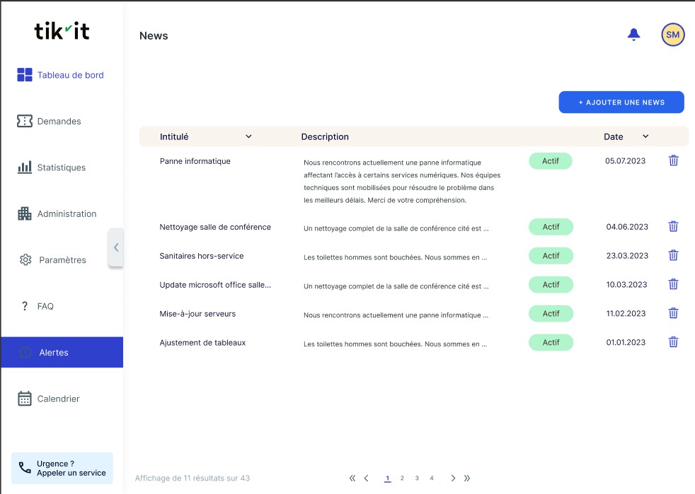
Task: Go to Calendrier in the sidebar
Action: point(58,399)
